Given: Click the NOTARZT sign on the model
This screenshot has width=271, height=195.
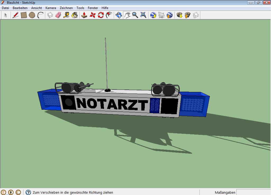Looking at the screenshot, I should point(112,104).
